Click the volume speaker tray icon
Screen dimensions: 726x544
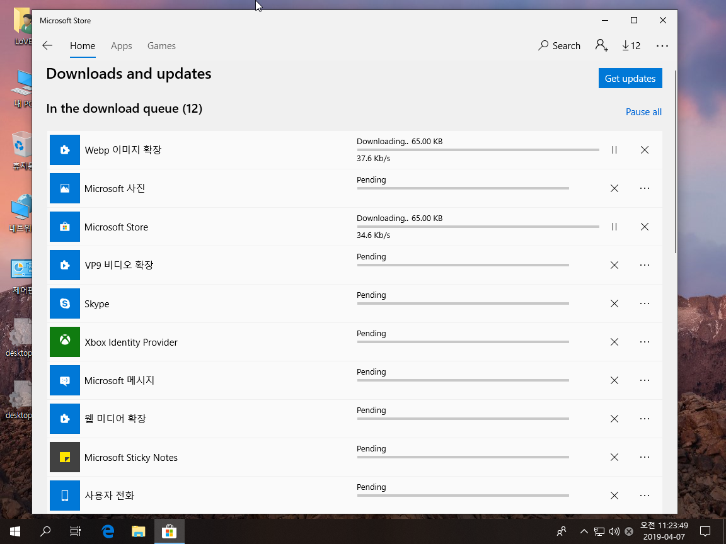[614, 531]
